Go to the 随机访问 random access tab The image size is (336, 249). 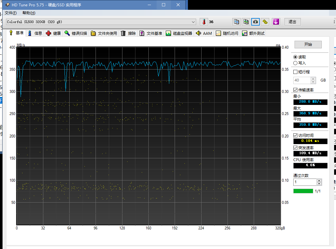(x=227, y=33)
